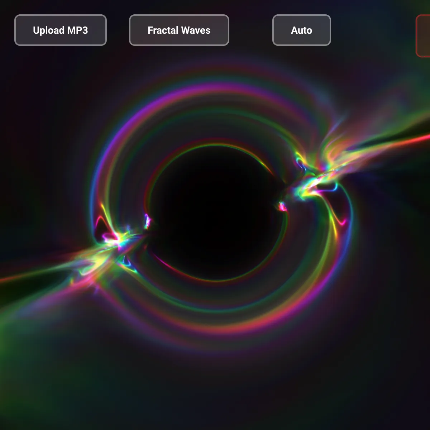Toggle the Auto mode button

(301, 30)
